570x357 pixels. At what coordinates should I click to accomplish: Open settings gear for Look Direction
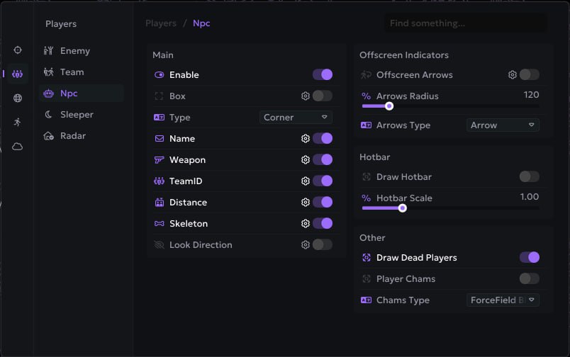[306, 245]
